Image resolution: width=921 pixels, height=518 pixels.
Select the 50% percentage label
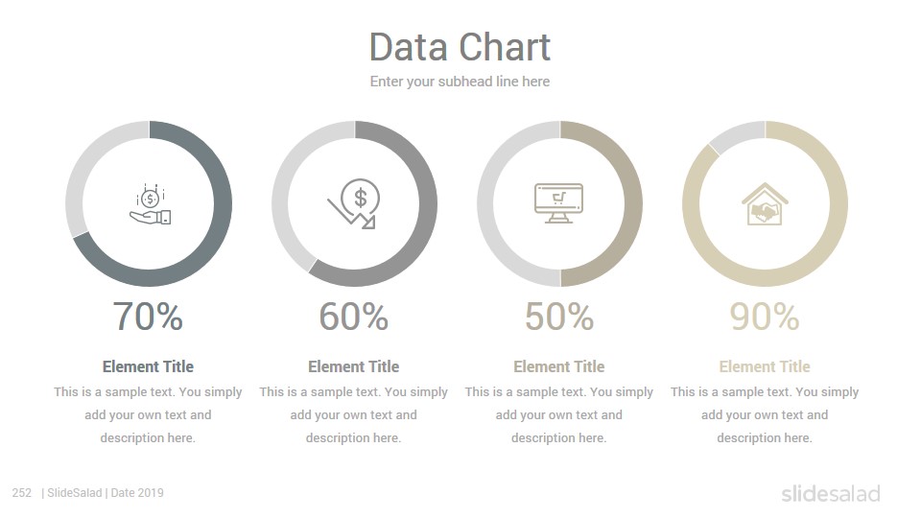(x=559, y=317)
